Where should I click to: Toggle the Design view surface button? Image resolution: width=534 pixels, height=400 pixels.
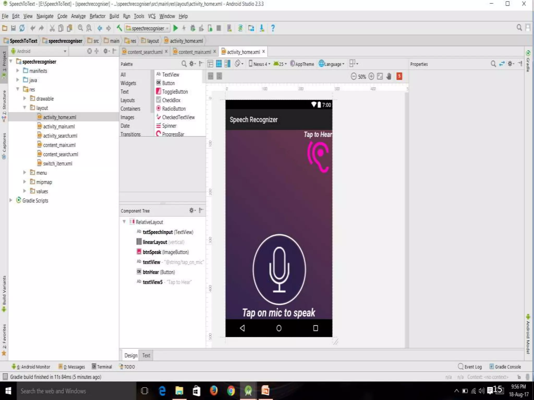coord(210,64)
